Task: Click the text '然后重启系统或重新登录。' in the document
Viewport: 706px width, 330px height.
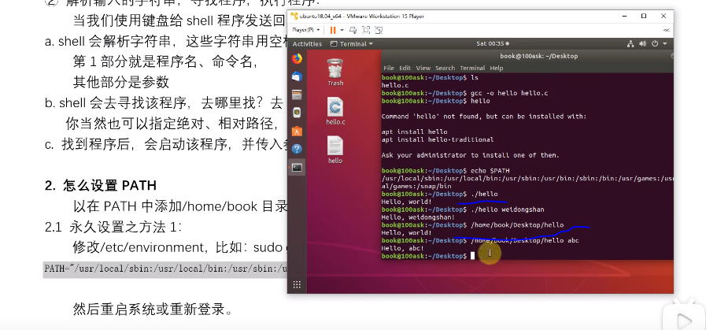Action: (x=153, y=310)
